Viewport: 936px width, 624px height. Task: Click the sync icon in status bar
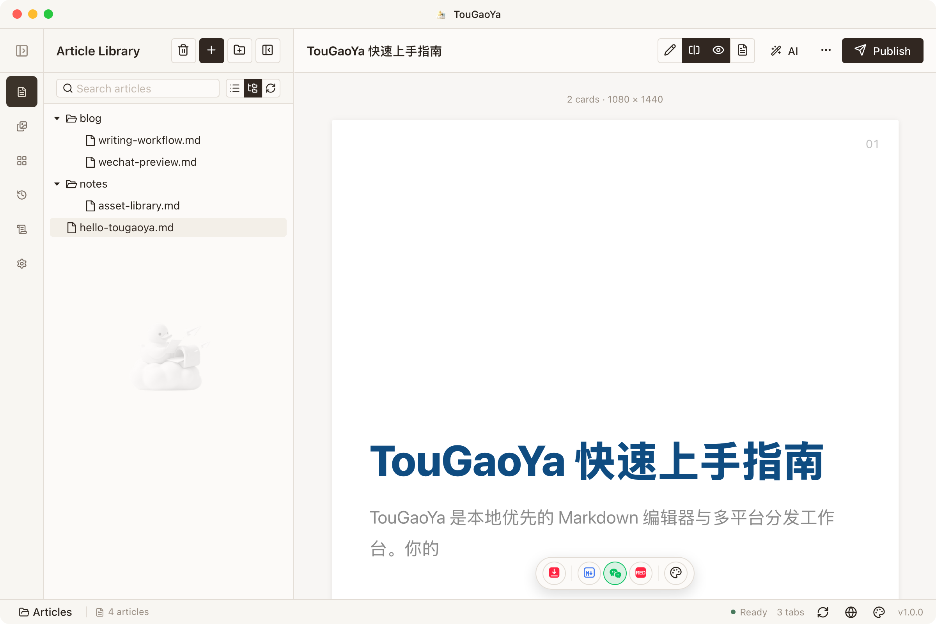pyautogui.click(x=823, y=612)
